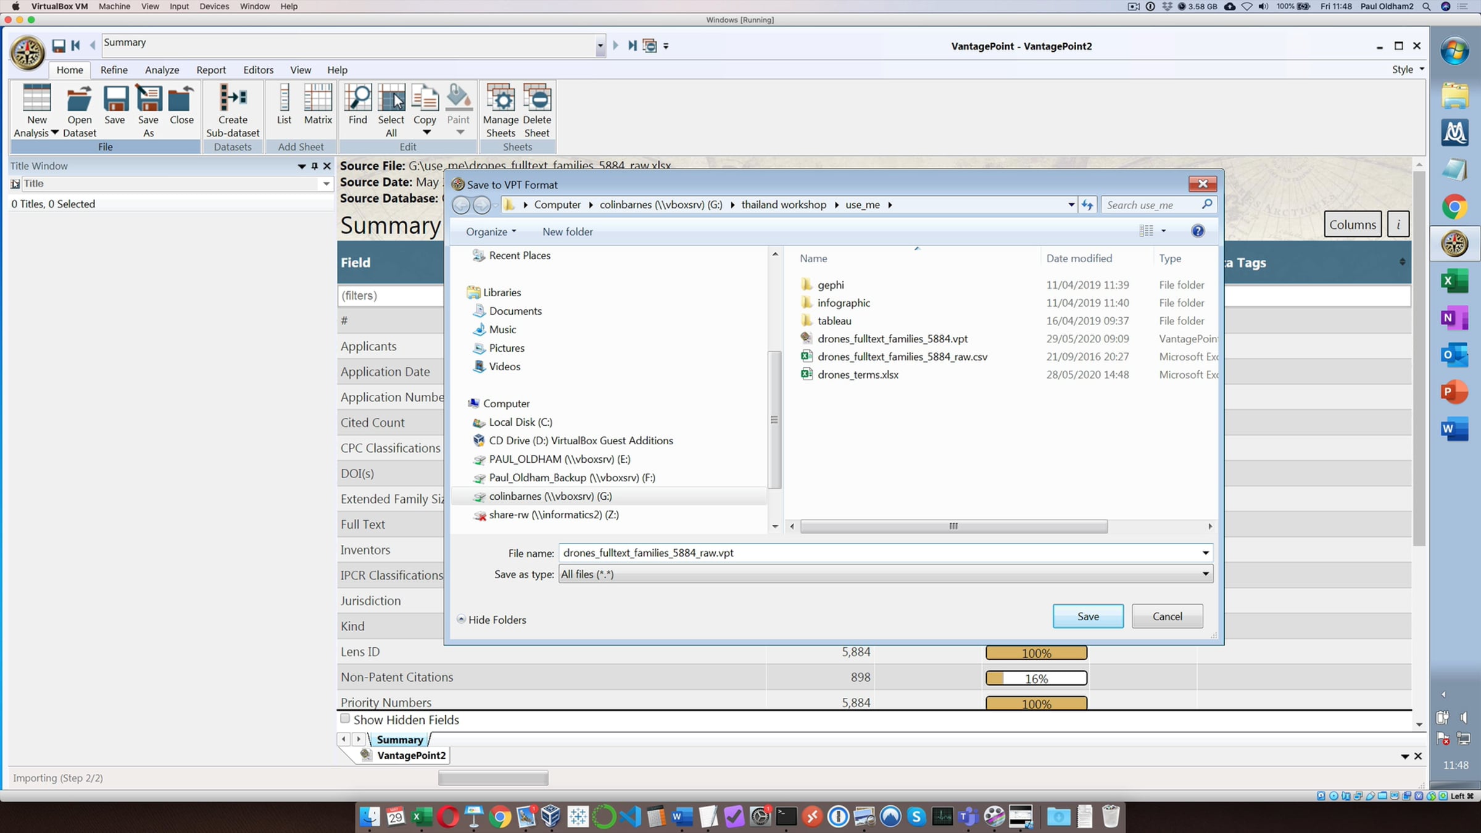Click the horizontal scrollbar in the file list
The height and width of the screenshot is (833, 1481).
(953, 526)
